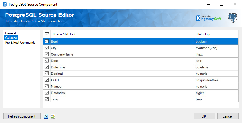Toggle the RowIndex field checkbox
The height and width of the screenshot is (123, 242).
(x=47, y=93)
